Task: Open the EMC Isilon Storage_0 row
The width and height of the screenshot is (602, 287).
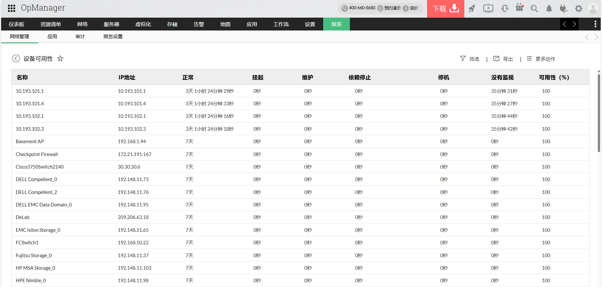Action: (x=300, y=230)
